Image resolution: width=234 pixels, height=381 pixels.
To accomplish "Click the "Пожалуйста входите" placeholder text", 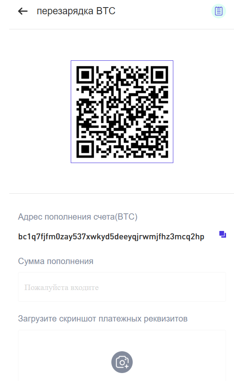I will click(62, 288).
